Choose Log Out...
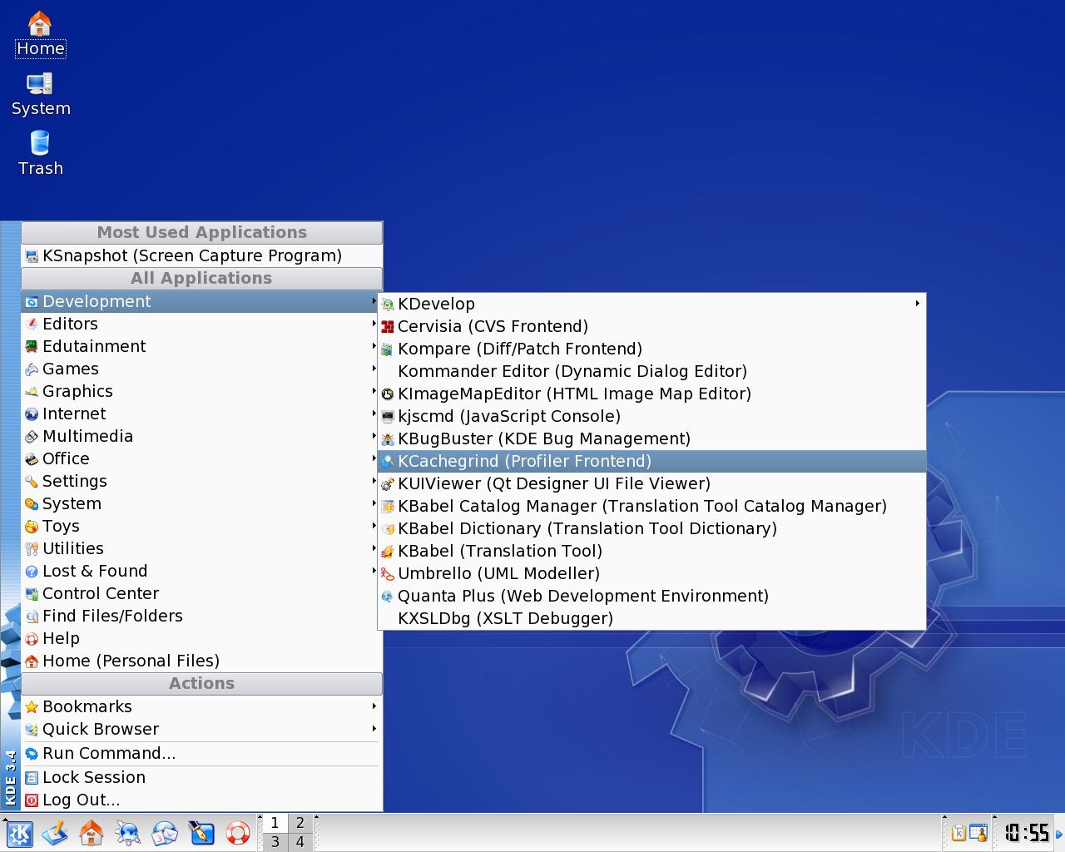1065x852 pixels. pyautogui.click(x=201, y=800)
